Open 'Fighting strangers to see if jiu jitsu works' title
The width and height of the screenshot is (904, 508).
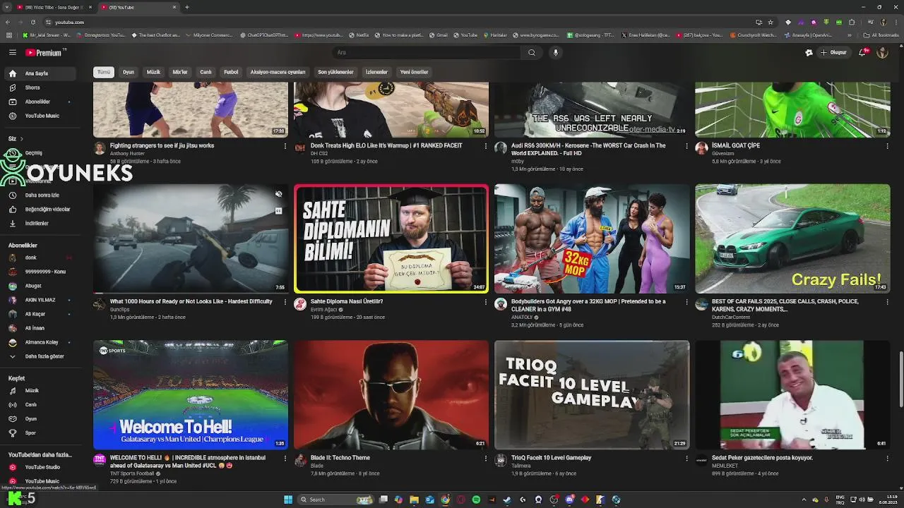[162, 145]
